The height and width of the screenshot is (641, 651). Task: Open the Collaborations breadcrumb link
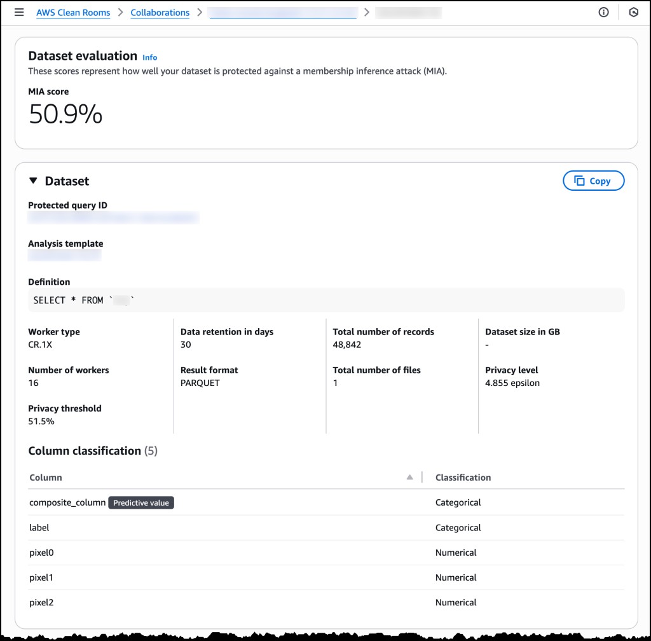[x=160, y=12]
